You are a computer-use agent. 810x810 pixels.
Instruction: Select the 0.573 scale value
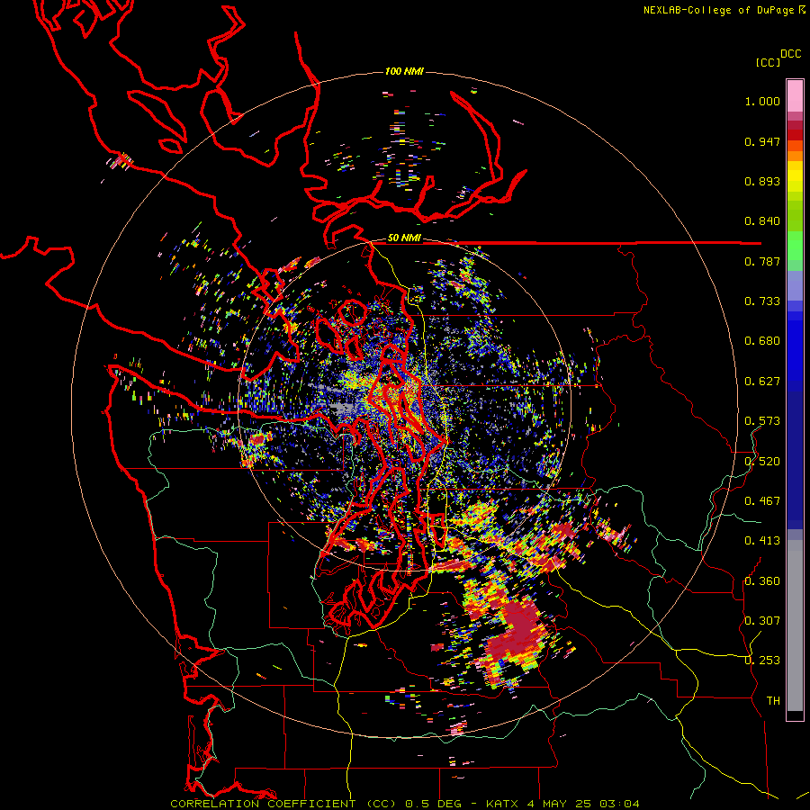[762, 421]
